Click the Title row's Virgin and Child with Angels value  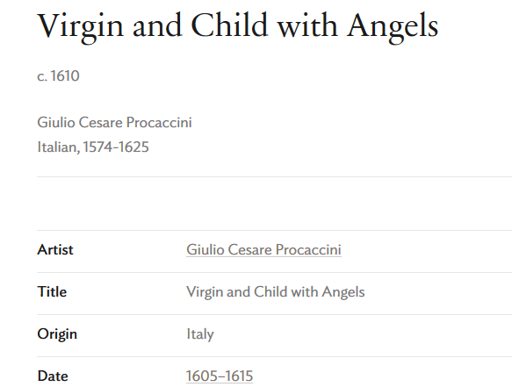click(276, 292)
